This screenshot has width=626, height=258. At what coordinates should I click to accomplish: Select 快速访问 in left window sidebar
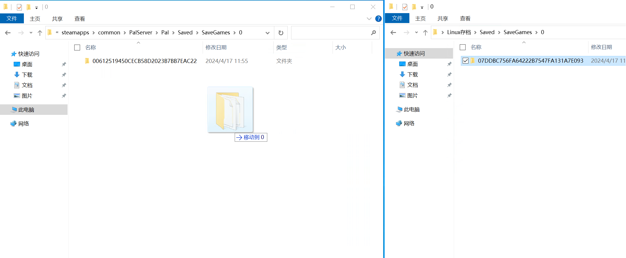29,54
